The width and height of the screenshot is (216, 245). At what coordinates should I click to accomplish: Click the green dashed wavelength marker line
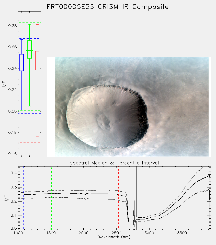[x=51, y=198]
